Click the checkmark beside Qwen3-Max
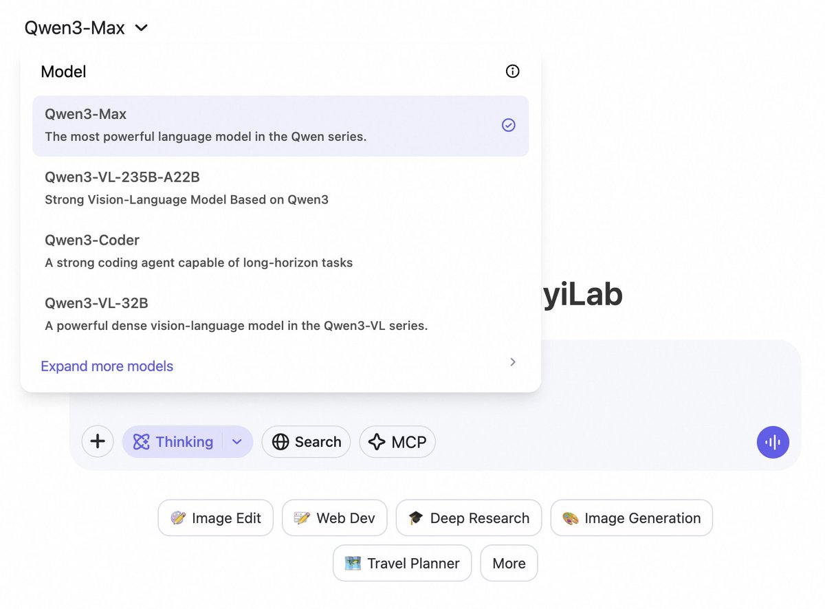The height and width of the screenshot is (609, 825). pyautogui.click(x=508, y=125)
